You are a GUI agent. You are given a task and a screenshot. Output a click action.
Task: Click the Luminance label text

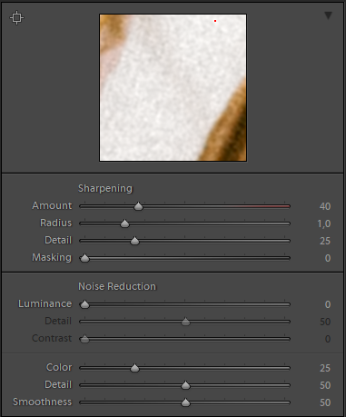[44, 303]
